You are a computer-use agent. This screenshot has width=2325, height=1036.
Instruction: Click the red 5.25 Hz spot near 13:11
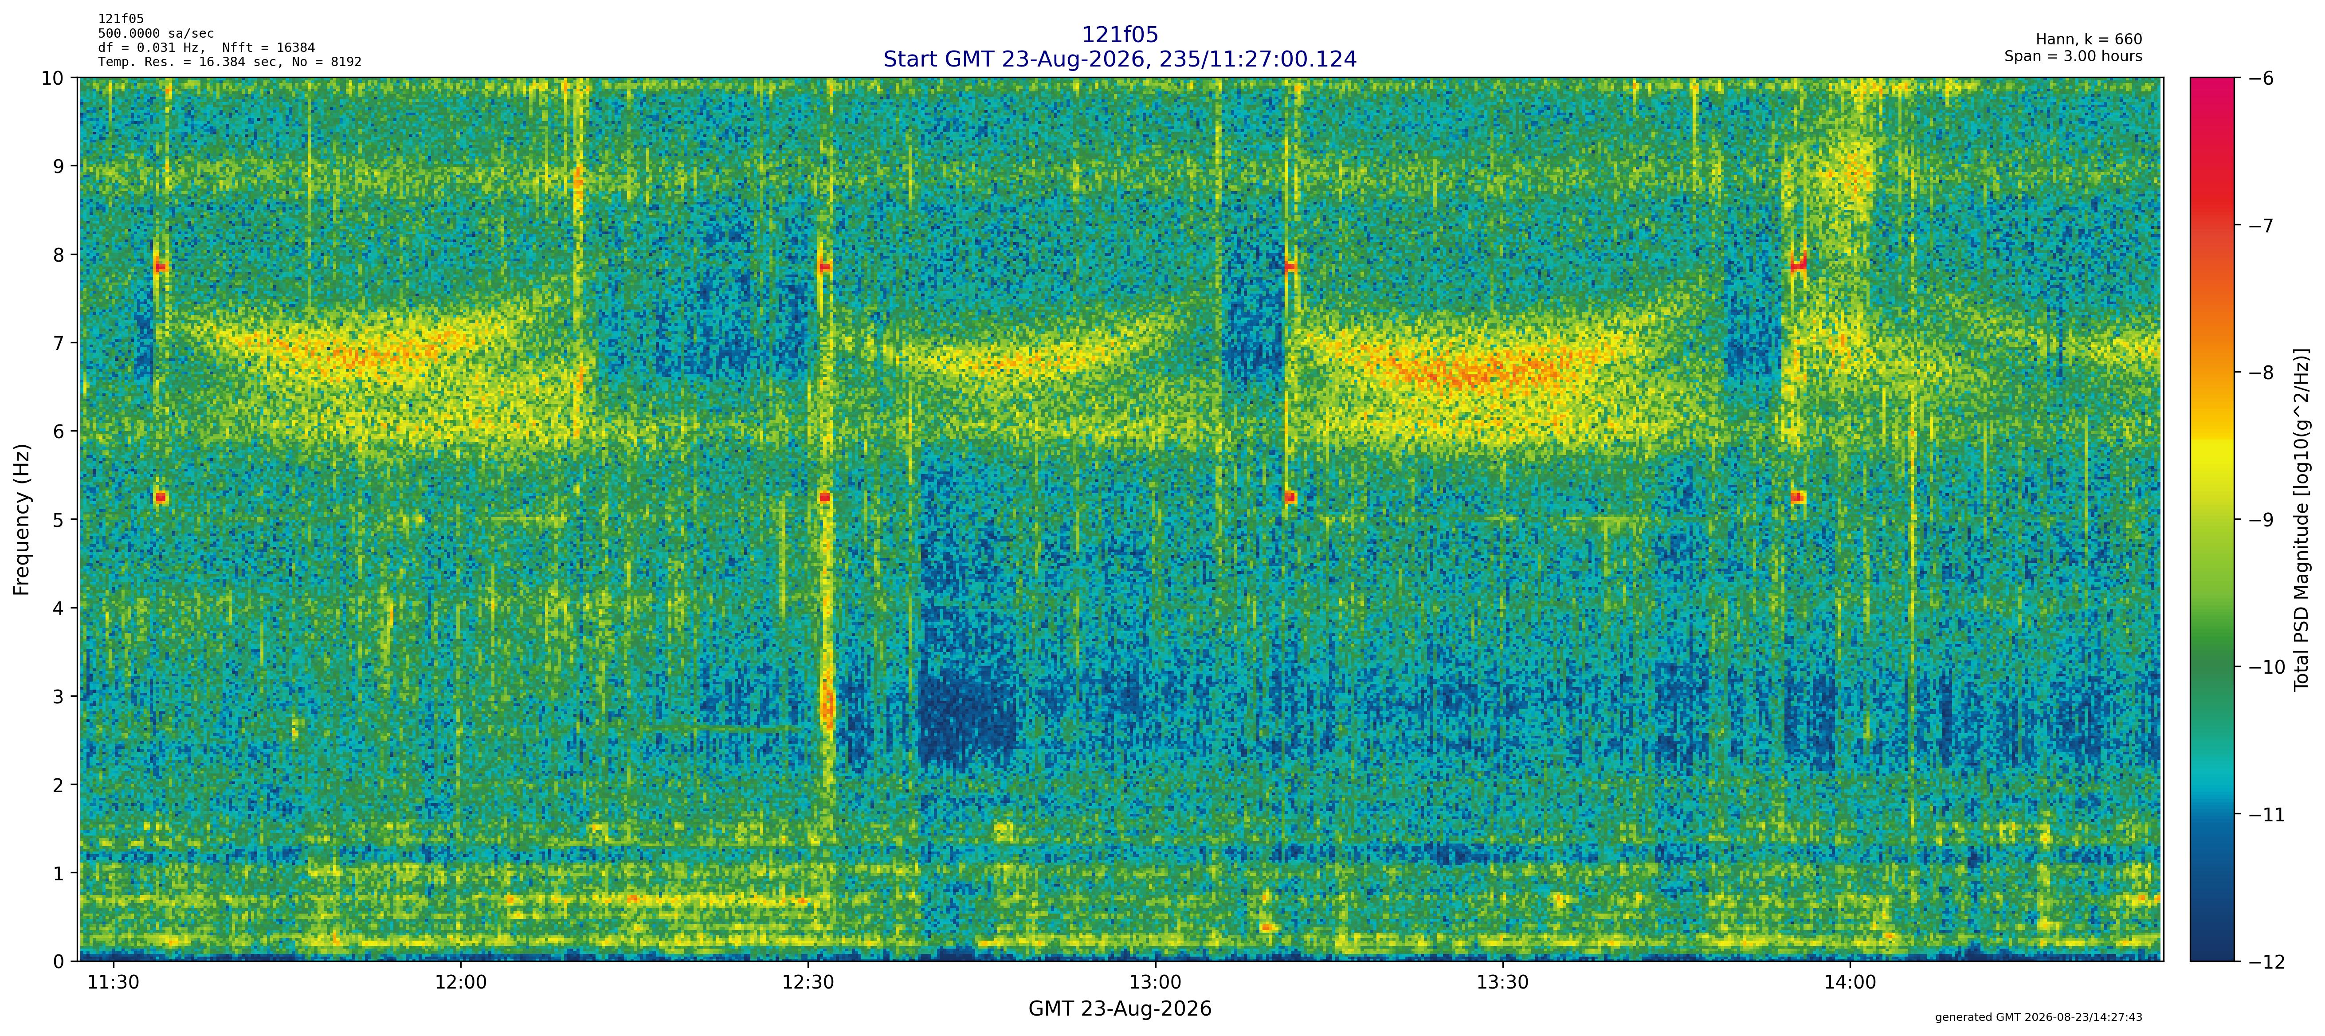pyautogui.click(x=1291, y=497)
